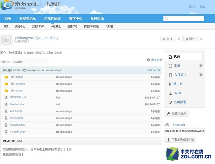This screenshot has height=164, width=215.
Task: Click the Wiki book icon
Action: pos(170,93)
